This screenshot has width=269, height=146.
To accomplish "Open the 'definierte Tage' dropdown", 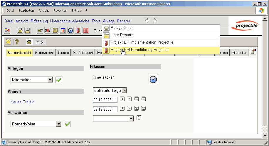I will [x=110, y=90].
